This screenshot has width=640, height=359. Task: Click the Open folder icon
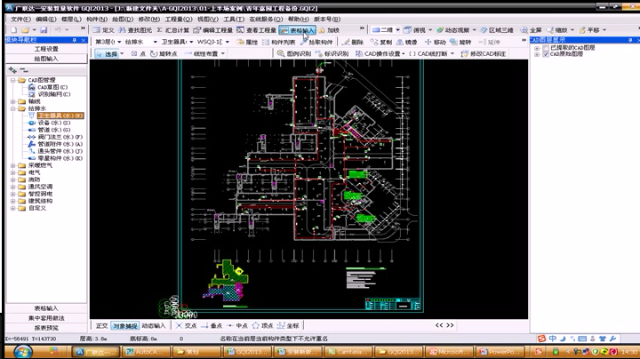[25, 30]
